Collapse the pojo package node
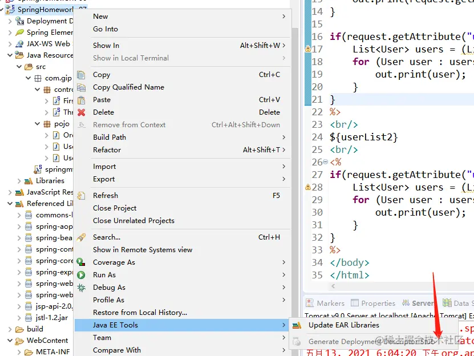This screenshot has width=474, height=356. tap(37, 124)
